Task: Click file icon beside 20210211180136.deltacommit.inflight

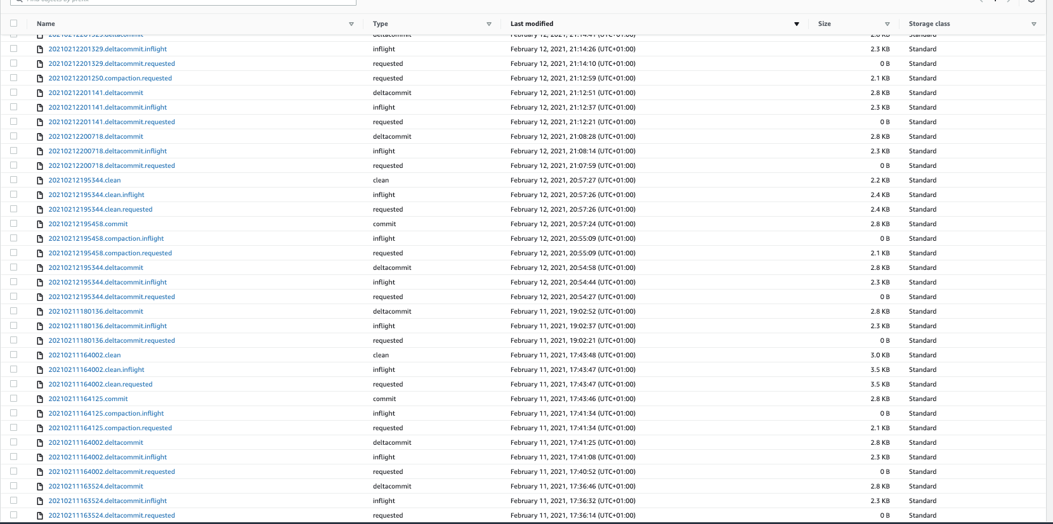Action: coord(40,326)
